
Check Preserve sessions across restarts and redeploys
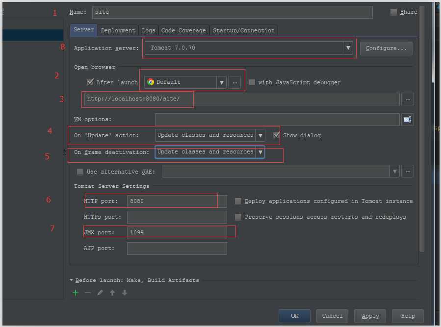(238, 217)
